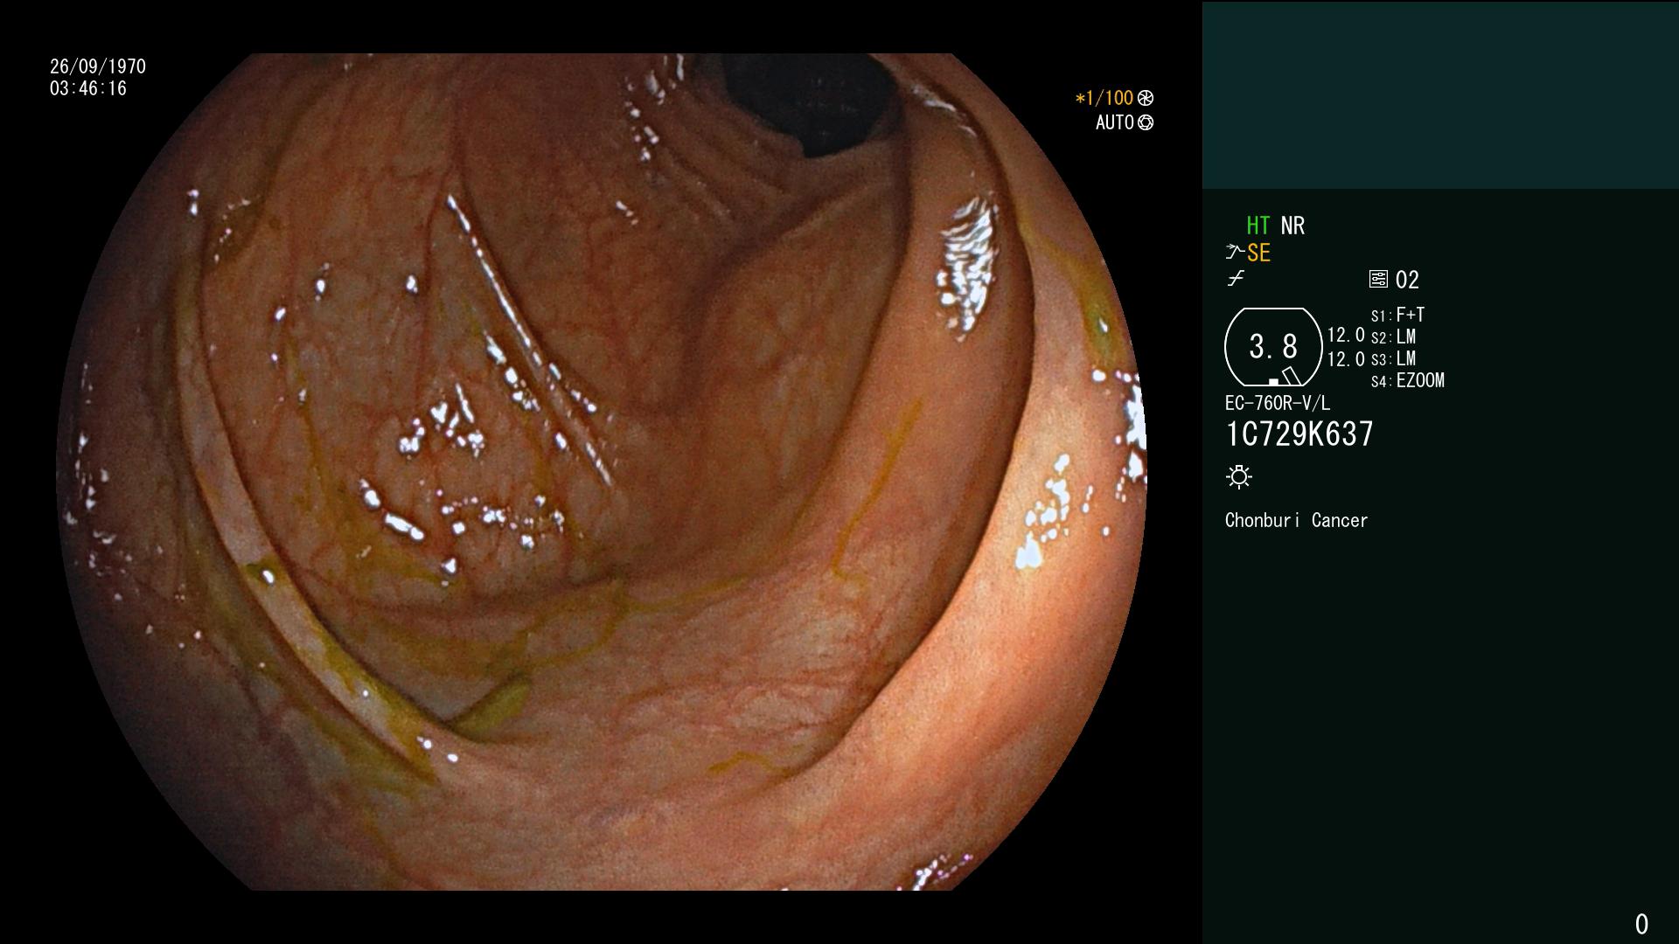Select the orange SE label

[x=1258, y=253]
